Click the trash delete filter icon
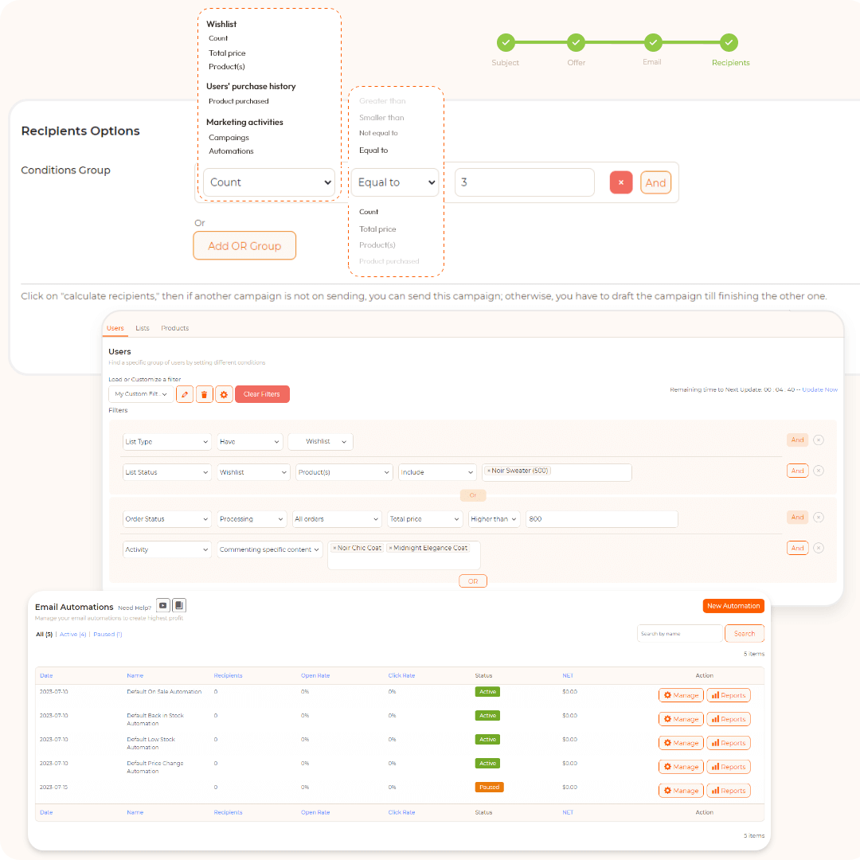Screen dimensions: 860x860 tap(205, 394)
